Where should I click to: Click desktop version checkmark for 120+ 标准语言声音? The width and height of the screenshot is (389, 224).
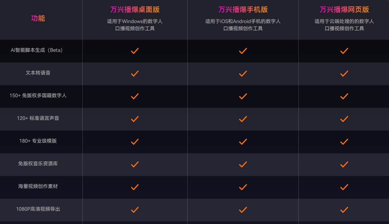click(135, 119)
